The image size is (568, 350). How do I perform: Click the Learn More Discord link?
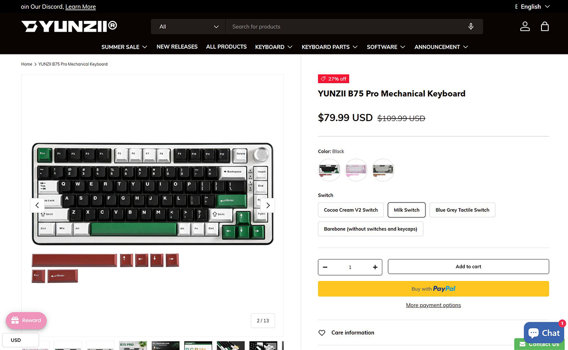point(80,7)
